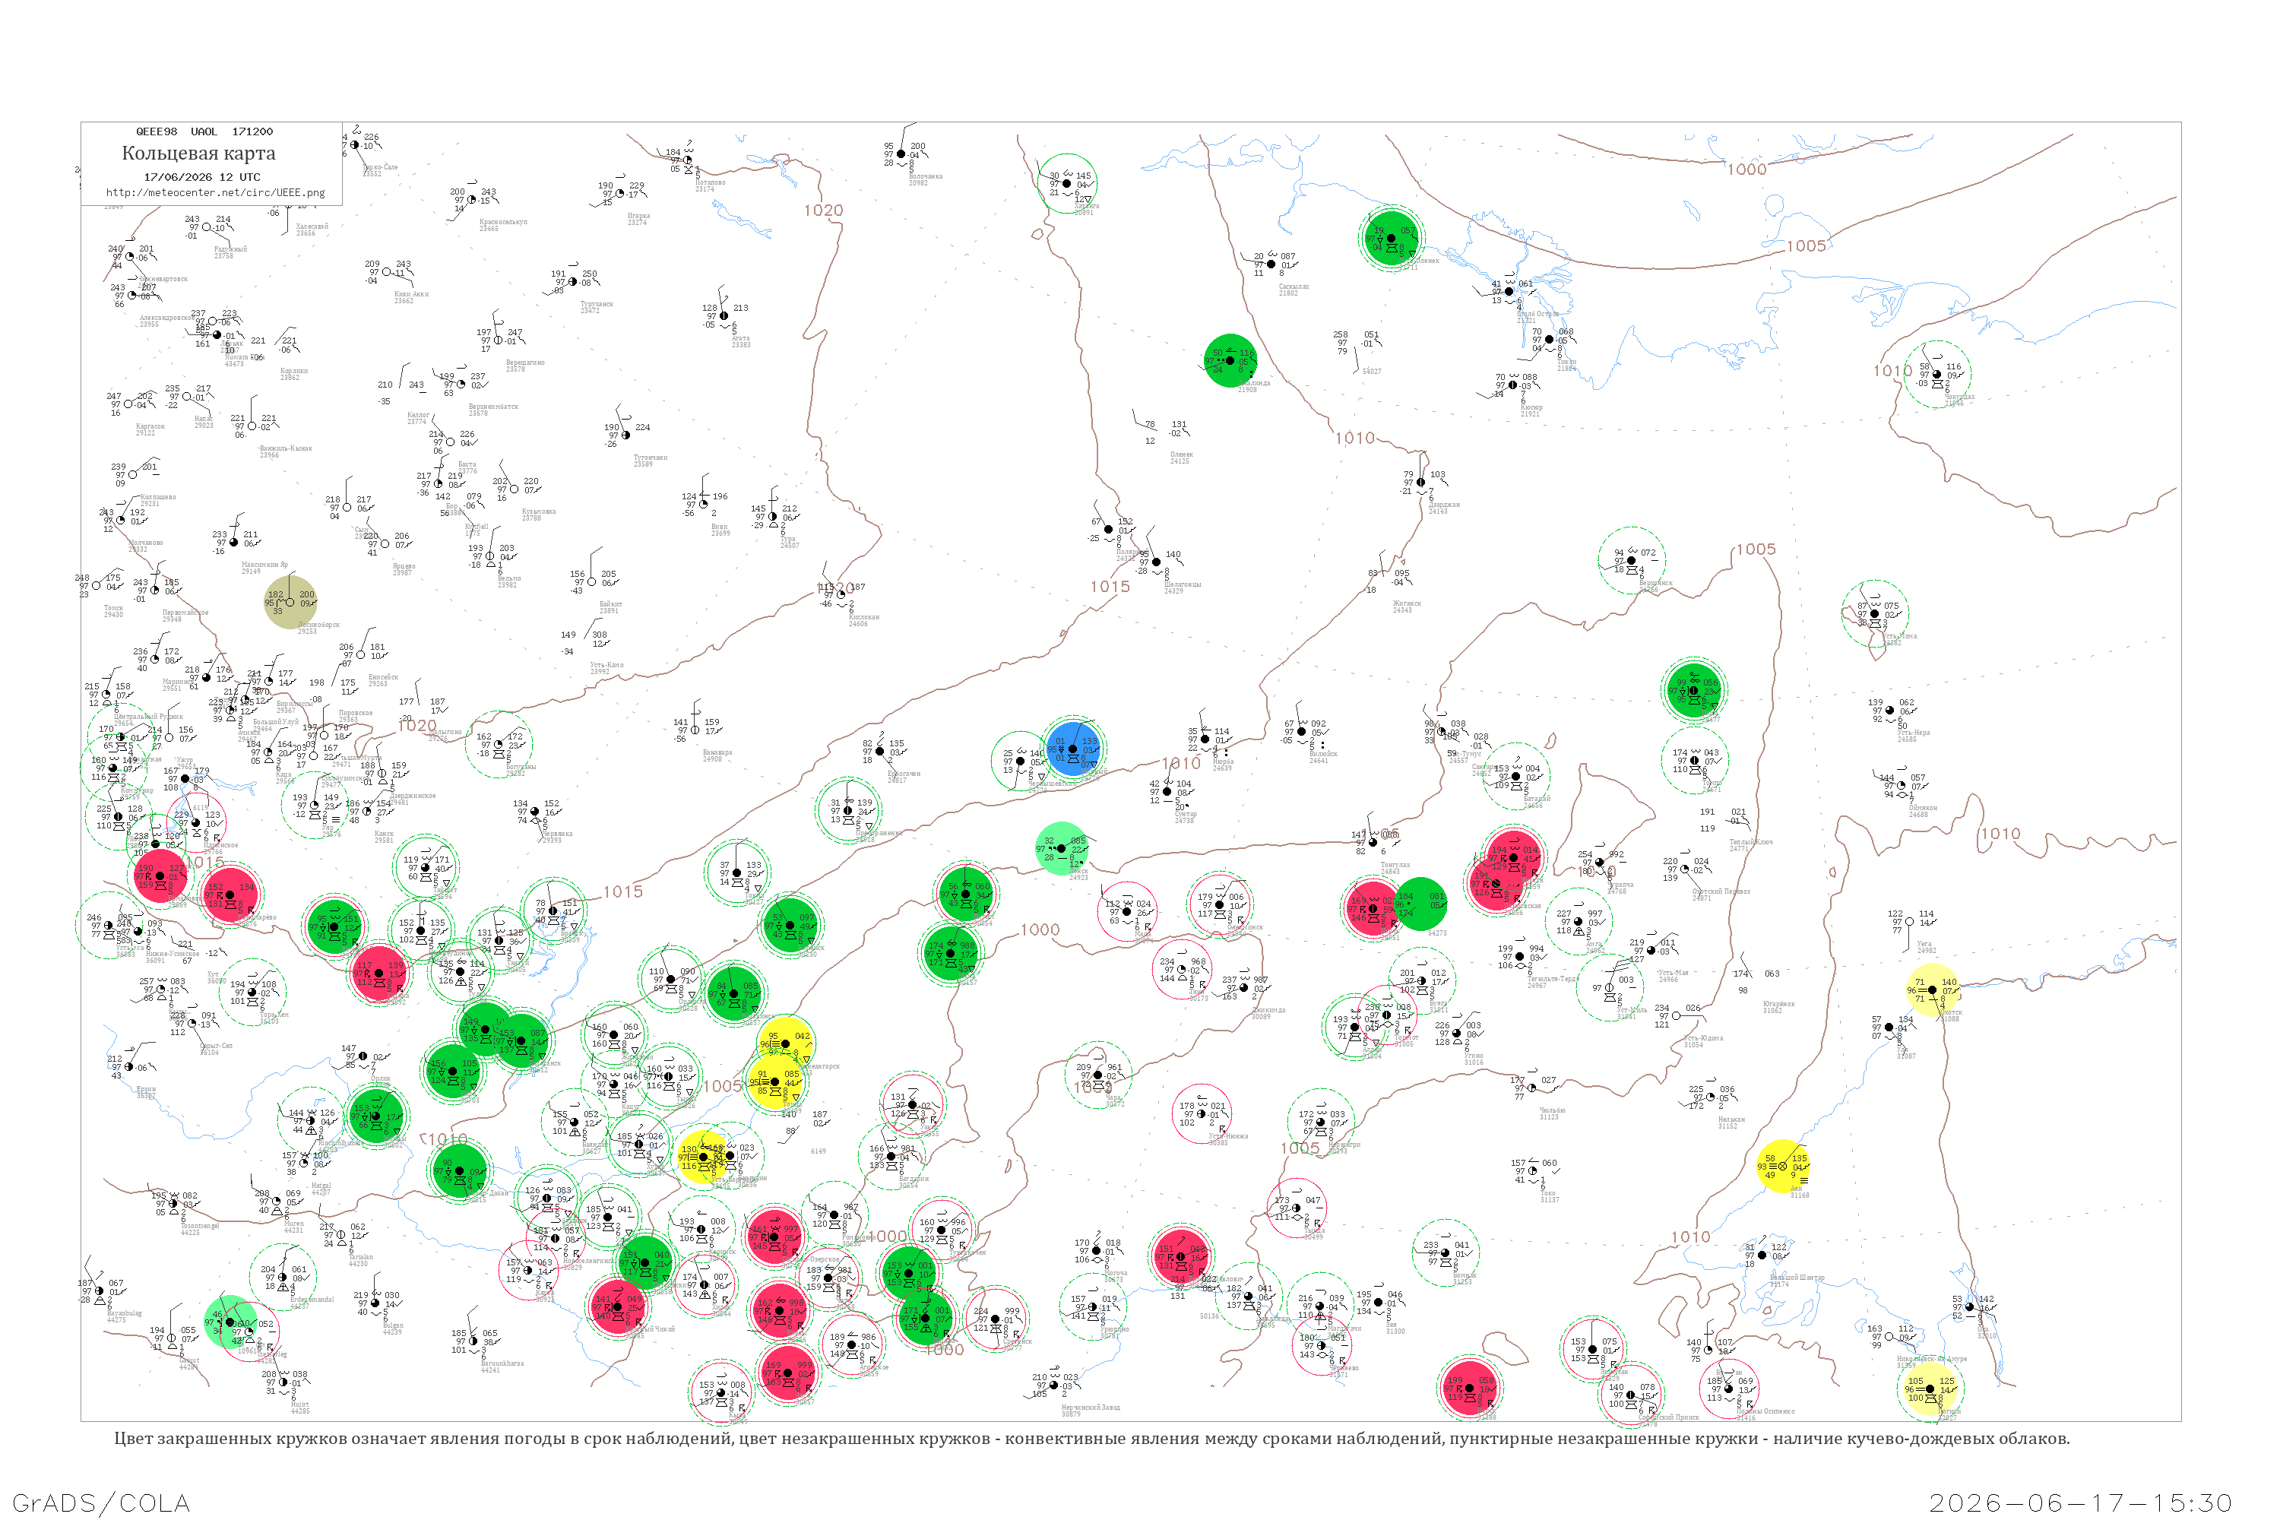2280x1520 pixels.
Task: Click the dashed green ring around Чокурдах station
Action: [x=1936, y=374]
